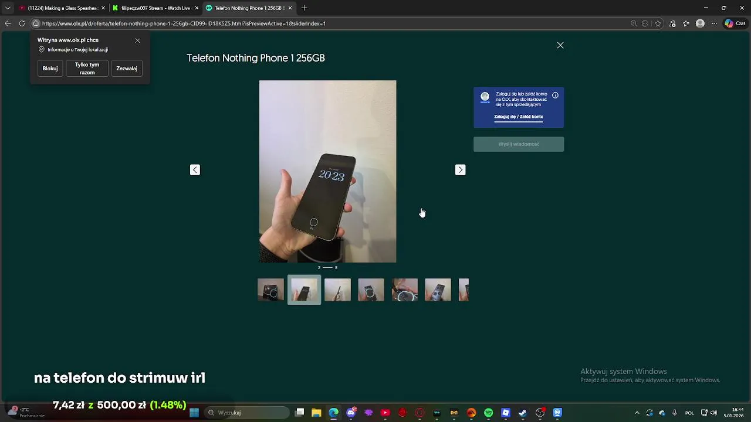
Task: Open weather widget on taskbar
Action: [26, 413]
